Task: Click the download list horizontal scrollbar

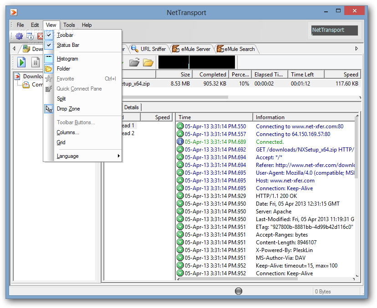Action: tap(240, 97)
